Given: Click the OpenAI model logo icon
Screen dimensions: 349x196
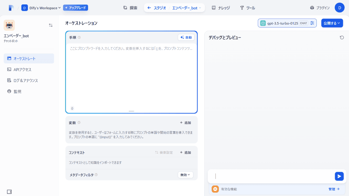Looking at the screenshot, I should pyautogui.click(x=263, y=23).
